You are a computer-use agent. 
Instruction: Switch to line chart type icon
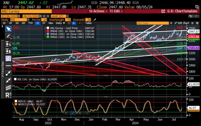pyautogui.click(x=69, y=23)
